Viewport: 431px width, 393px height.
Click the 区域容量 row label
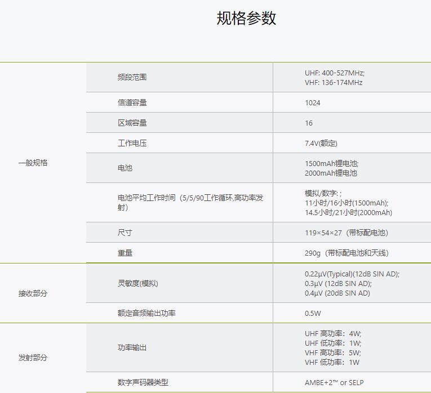[x=132, y=123]
